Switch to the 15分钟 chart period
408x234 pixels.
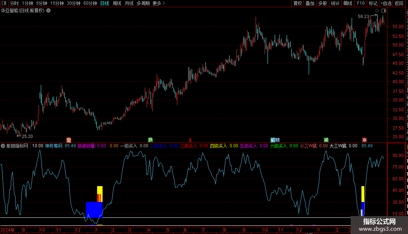point(57,3)
